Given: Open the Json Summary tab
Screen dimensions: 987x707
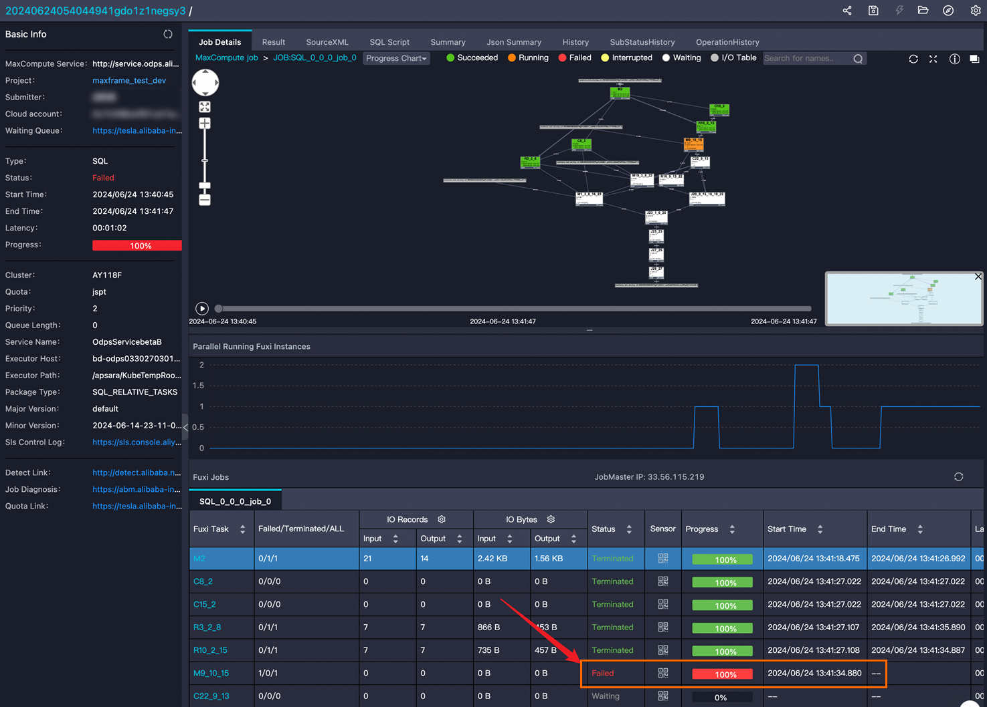Looking at the screenshot, I should [x=514, y=42].
